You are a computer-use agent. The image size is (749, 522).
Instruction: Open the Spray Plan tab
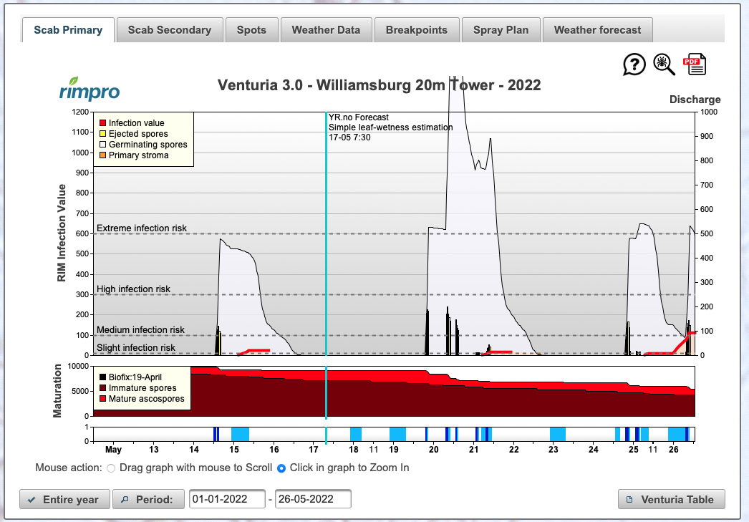pyautogui.click(x=501, y=30)
